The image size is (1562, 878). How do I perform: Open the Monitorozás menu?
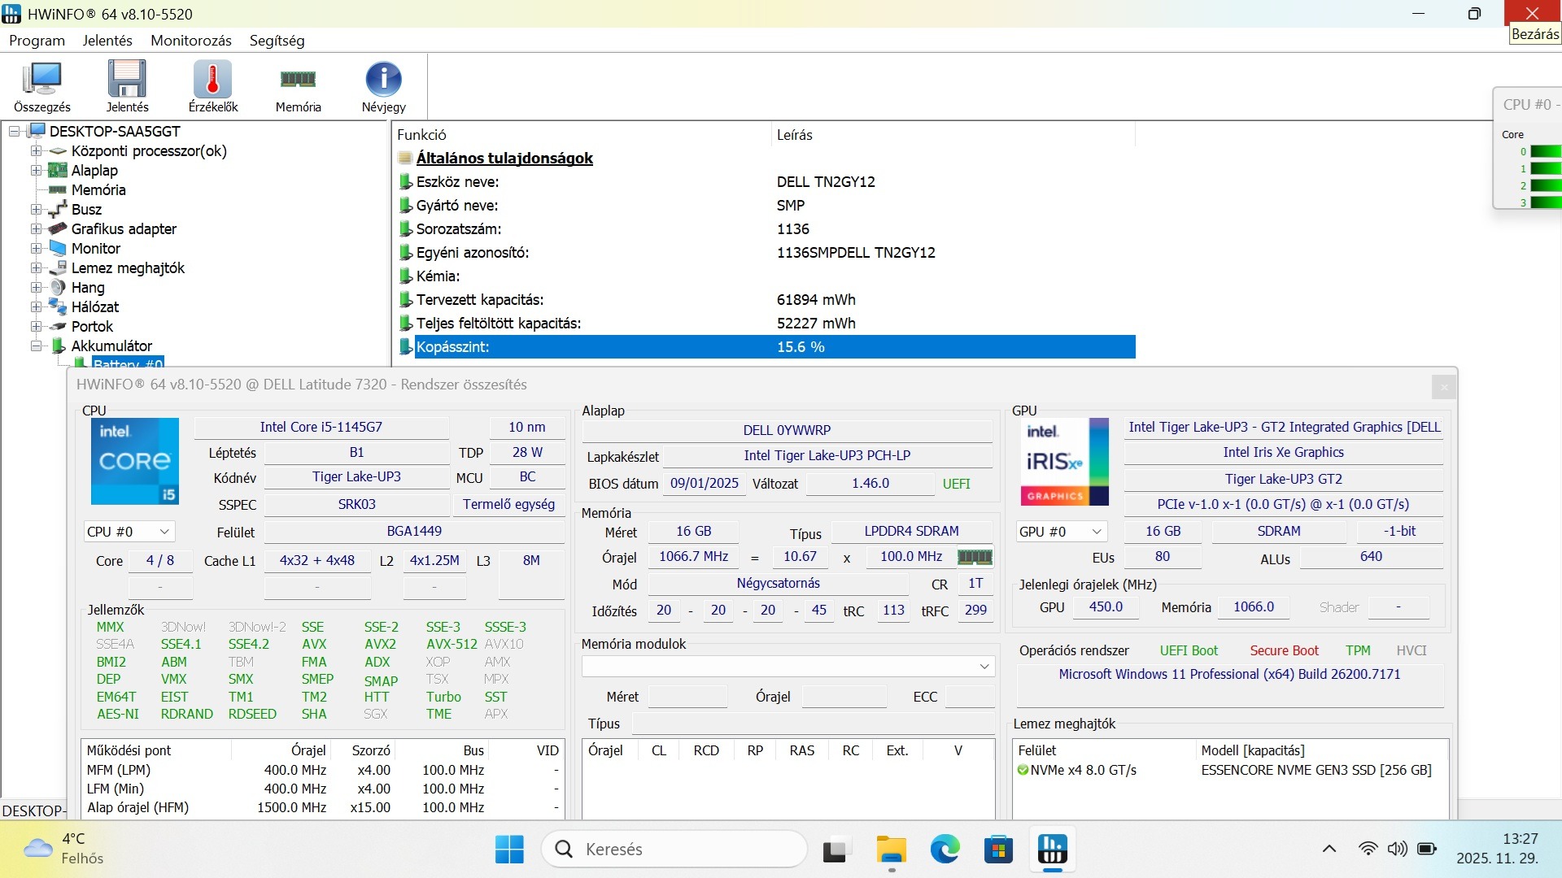click(191, 41)
